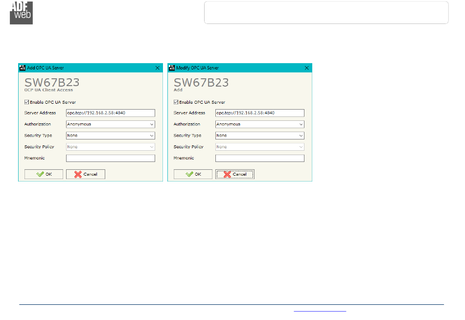The height and width of the screenshot is (320, 465).
Task: Open Security Type dropdown in Add dialog
Action: (x=152, y=136)
